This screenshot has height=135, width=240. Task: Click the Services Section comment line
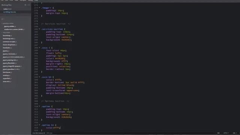tap(56, 24)
